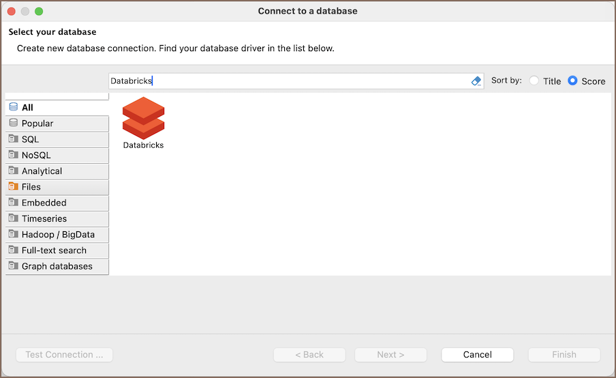616x378 pixels.
Task: Click the NoSQL category folder icon
Action: coord(14,155)
